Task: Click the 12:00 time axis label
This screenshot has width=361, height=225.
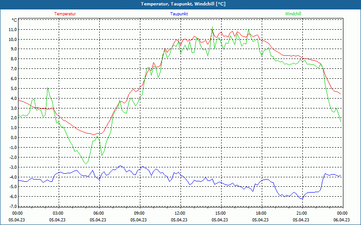Action: pos(180,213)
